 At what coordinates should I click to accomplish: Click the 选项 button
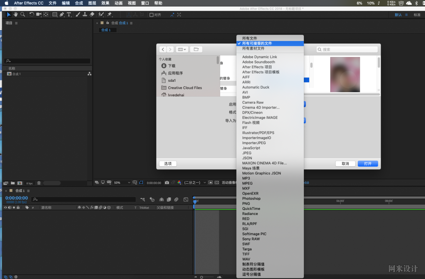click(168, 164)
